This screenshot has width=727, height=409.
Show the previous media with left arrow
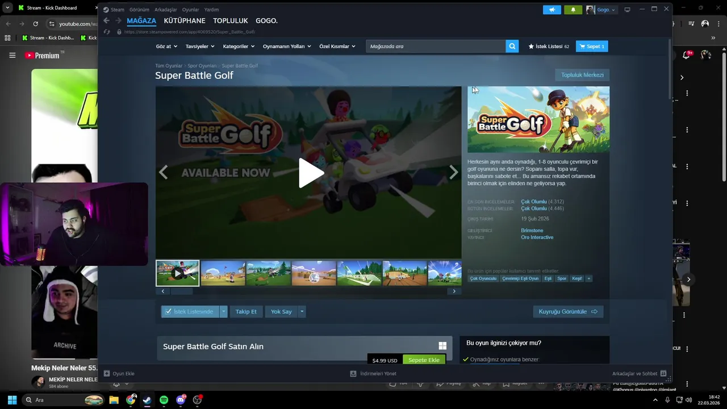pyautogui.click(x=164, y=172)
